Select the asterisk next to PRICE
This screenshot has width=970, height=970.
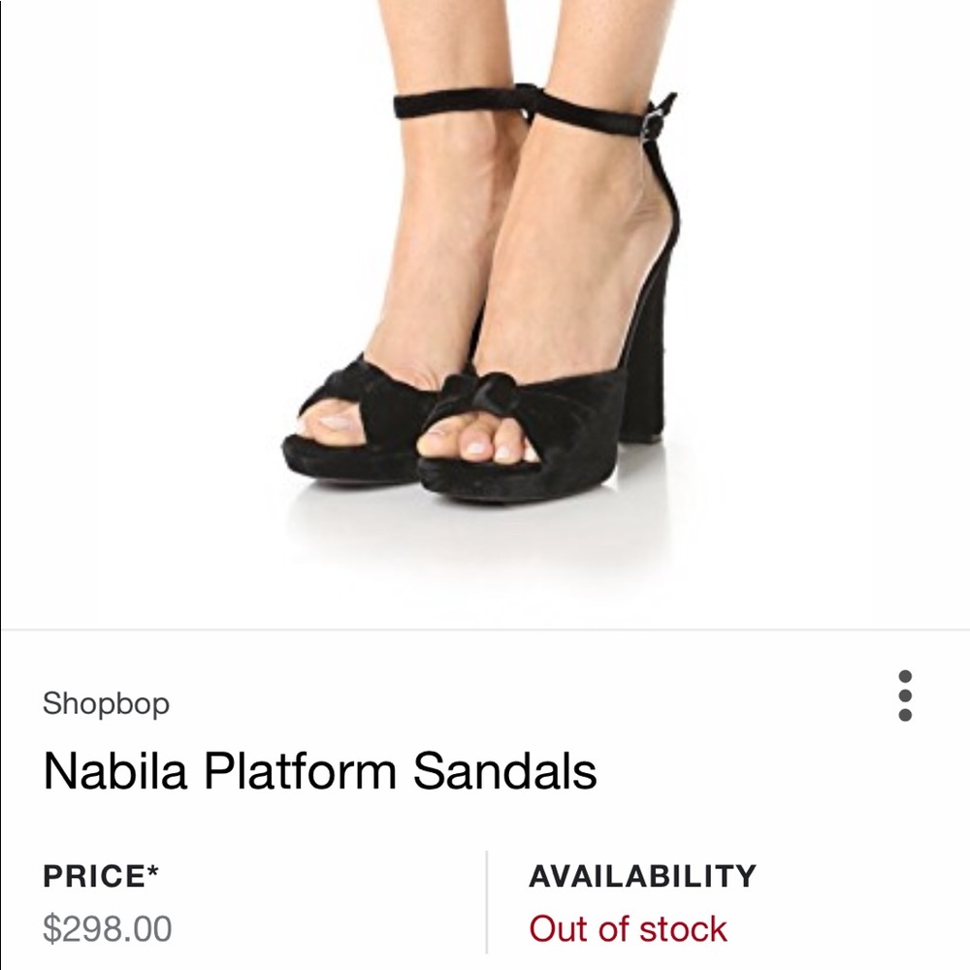tap(152, 870)
